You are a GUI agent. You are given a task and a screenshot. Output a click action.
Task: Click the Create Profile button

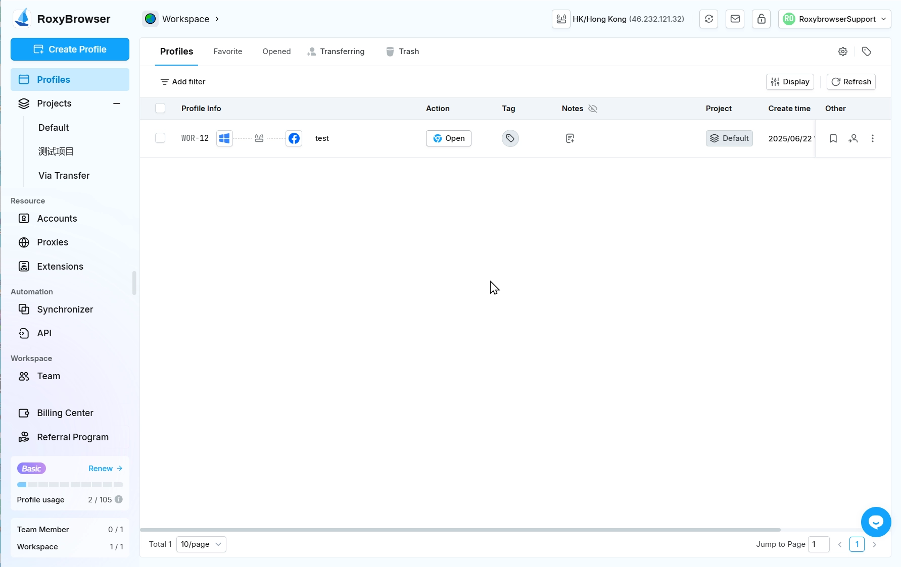pos(70,49)
